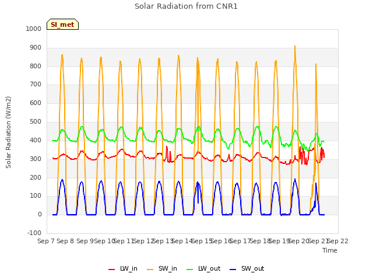Click the Sep 7 x-axis label
Viewport: 373px width, 280px height.
46,241
